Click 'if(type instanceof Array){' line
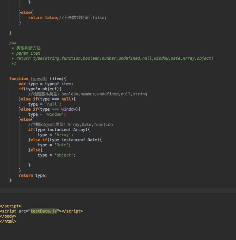236x240 pixels. click(59, 129)
